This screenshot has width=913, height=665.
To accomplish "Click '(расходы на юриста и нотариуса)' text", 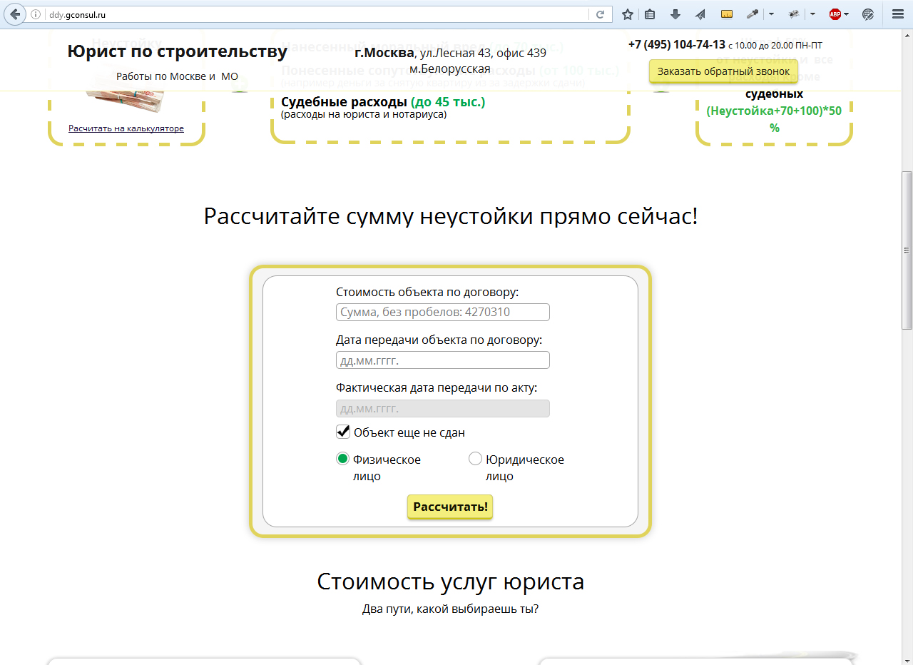I will pyautogui.click(x=364, y=114).
